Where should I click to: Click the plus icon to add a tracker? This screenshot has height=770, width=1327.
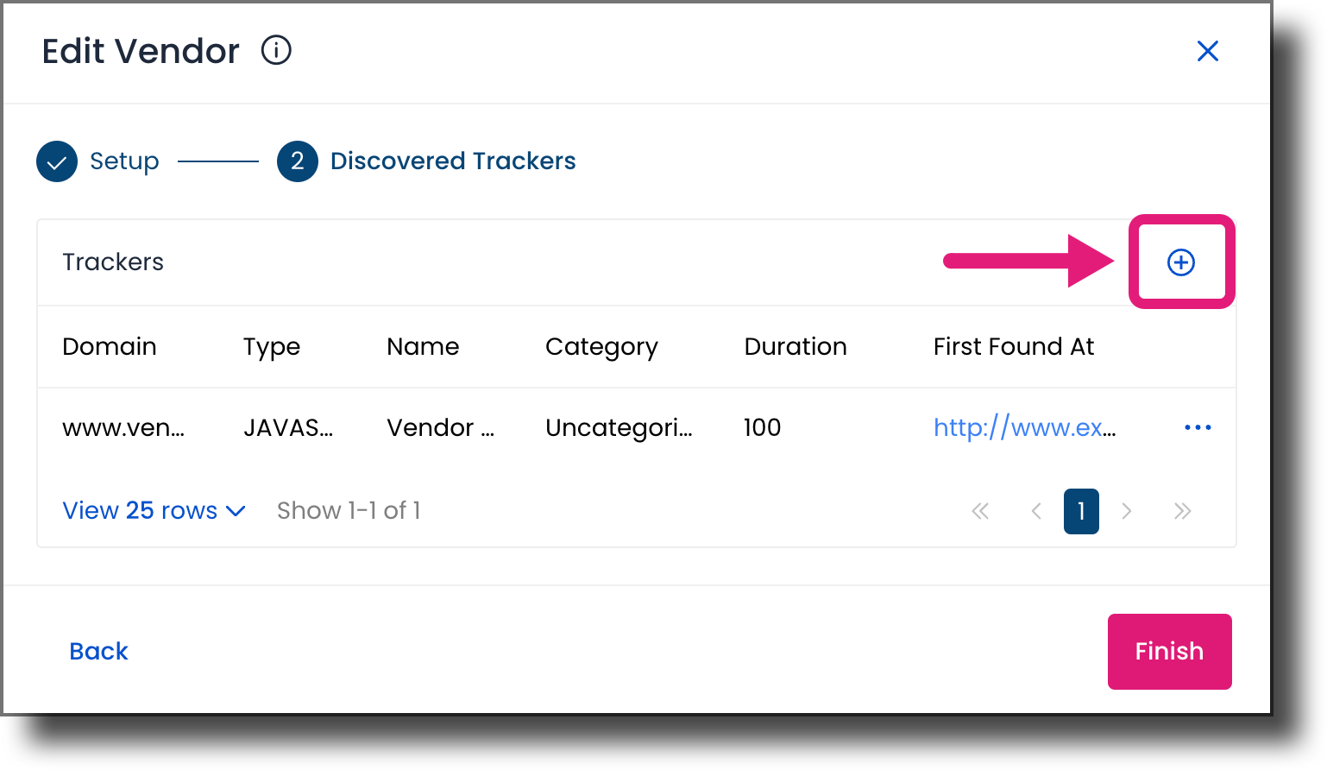click(1180, 262)
